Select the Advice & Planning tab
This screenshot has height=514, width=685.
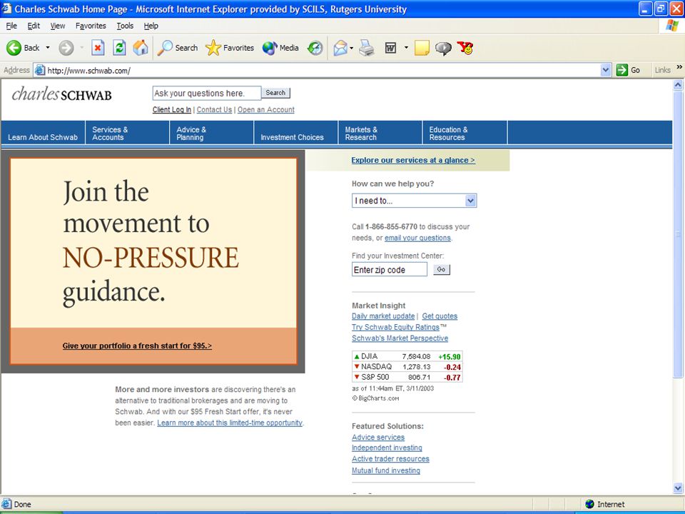pos(212,133)
